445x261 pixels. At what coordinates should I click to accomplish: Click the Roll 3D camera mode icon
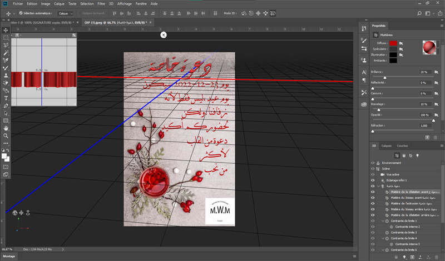251,13
